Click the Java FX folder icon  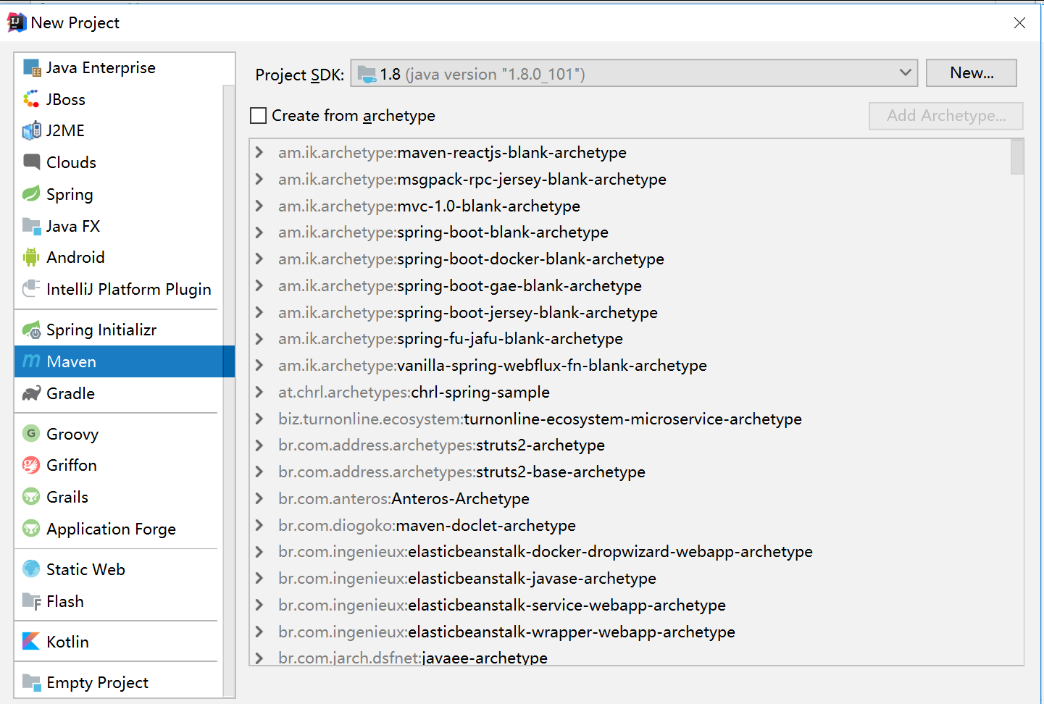pyautogui.click(x=32, y=226)
